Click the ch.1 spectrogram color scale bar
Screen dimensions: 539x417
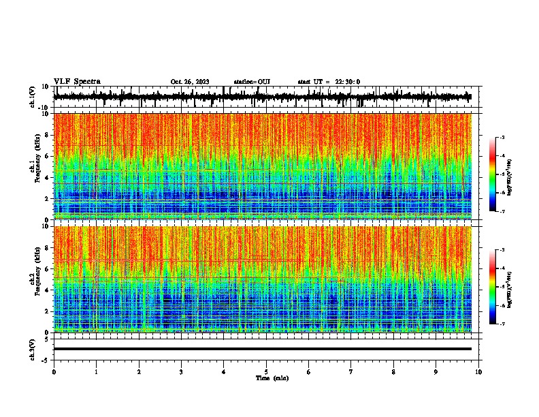pos(492,174)
